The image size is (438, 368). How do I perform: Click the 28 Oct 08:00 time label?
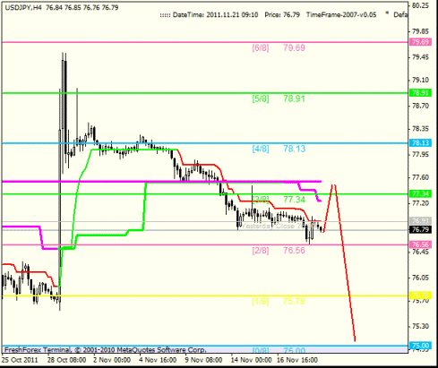66,360
